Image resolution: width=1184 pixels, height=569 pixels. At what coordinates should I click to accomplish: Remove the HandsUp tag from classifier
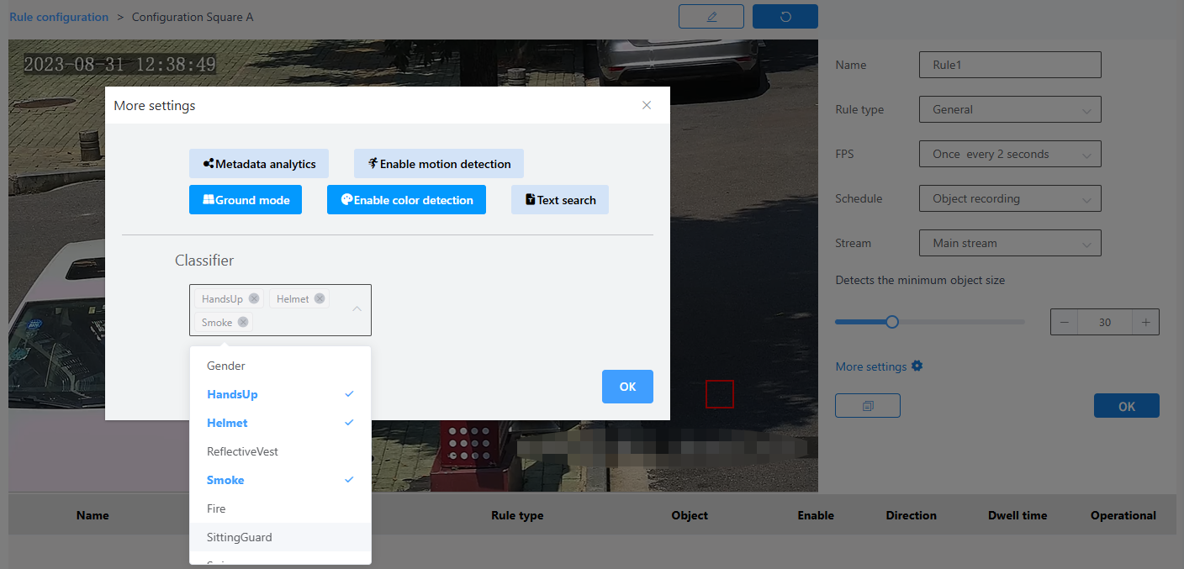pyautogui.click(x=254, y=298)
